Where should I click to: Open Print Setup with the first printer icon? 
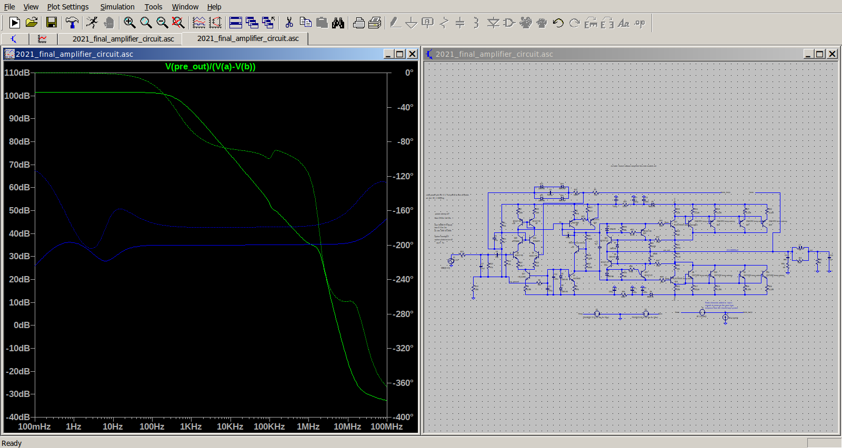tap(359, 23)
